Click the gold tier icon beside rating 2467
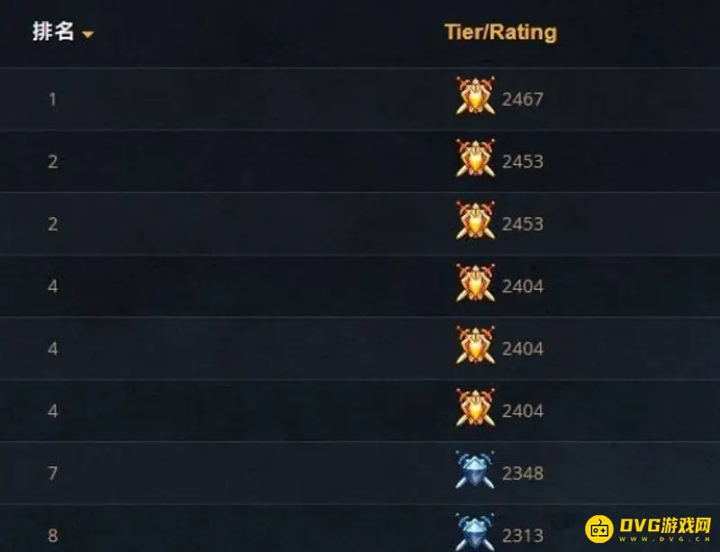 coord(475,95)
